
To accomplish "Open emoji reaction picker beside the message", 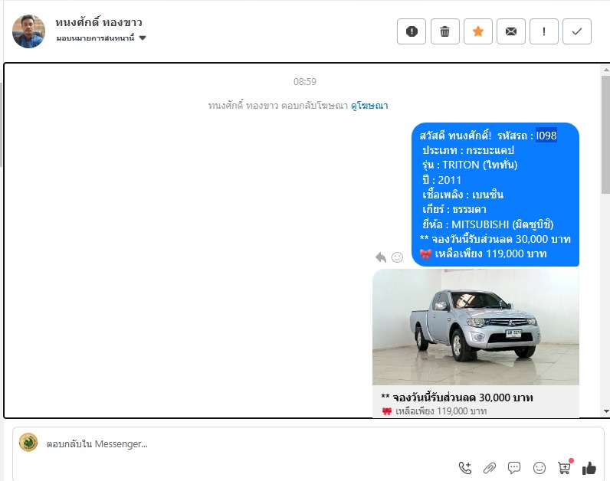I will (397, 257).
